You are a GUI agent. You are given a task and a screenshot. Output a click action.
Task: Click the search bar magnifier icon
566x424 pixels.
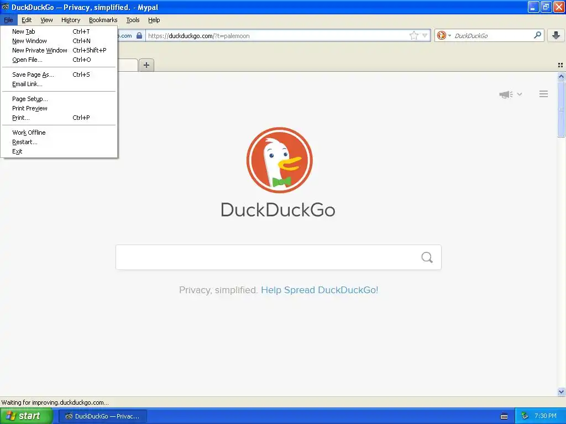tap(537, 35)
